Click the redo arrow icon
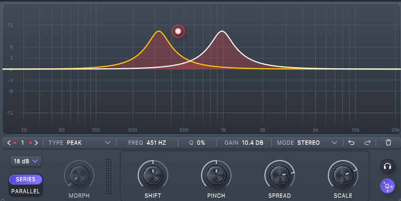The image size is (401, 201). pos(368,143)
